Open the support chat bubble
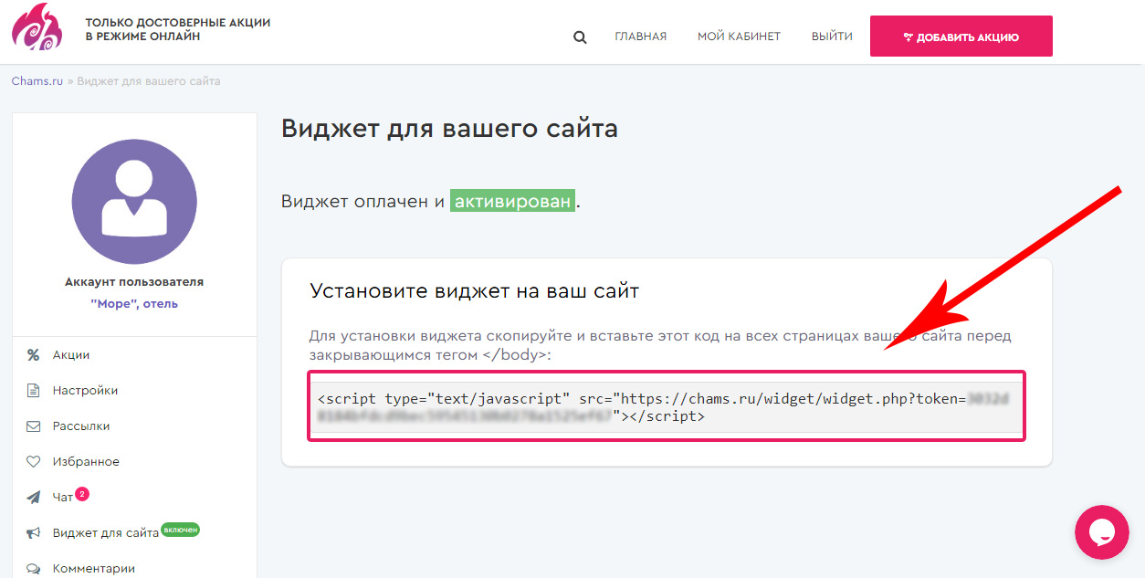 [x=1102, y=532]
